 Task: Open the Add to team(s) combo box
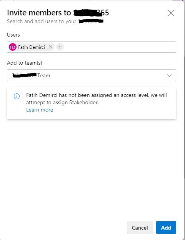pos(92,75)
